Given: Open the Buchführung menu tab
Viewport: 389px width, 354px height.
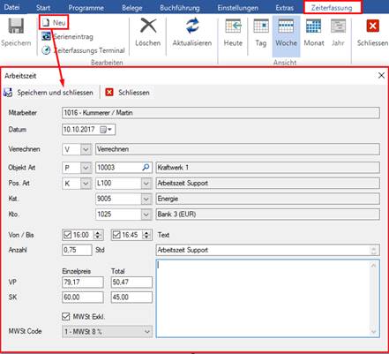Looking at the screenshot, I should click(x=180, y=8).
